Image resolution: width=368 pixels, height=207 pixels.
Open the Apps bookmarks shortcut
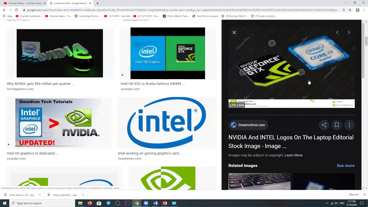click(x=8, y=16)
